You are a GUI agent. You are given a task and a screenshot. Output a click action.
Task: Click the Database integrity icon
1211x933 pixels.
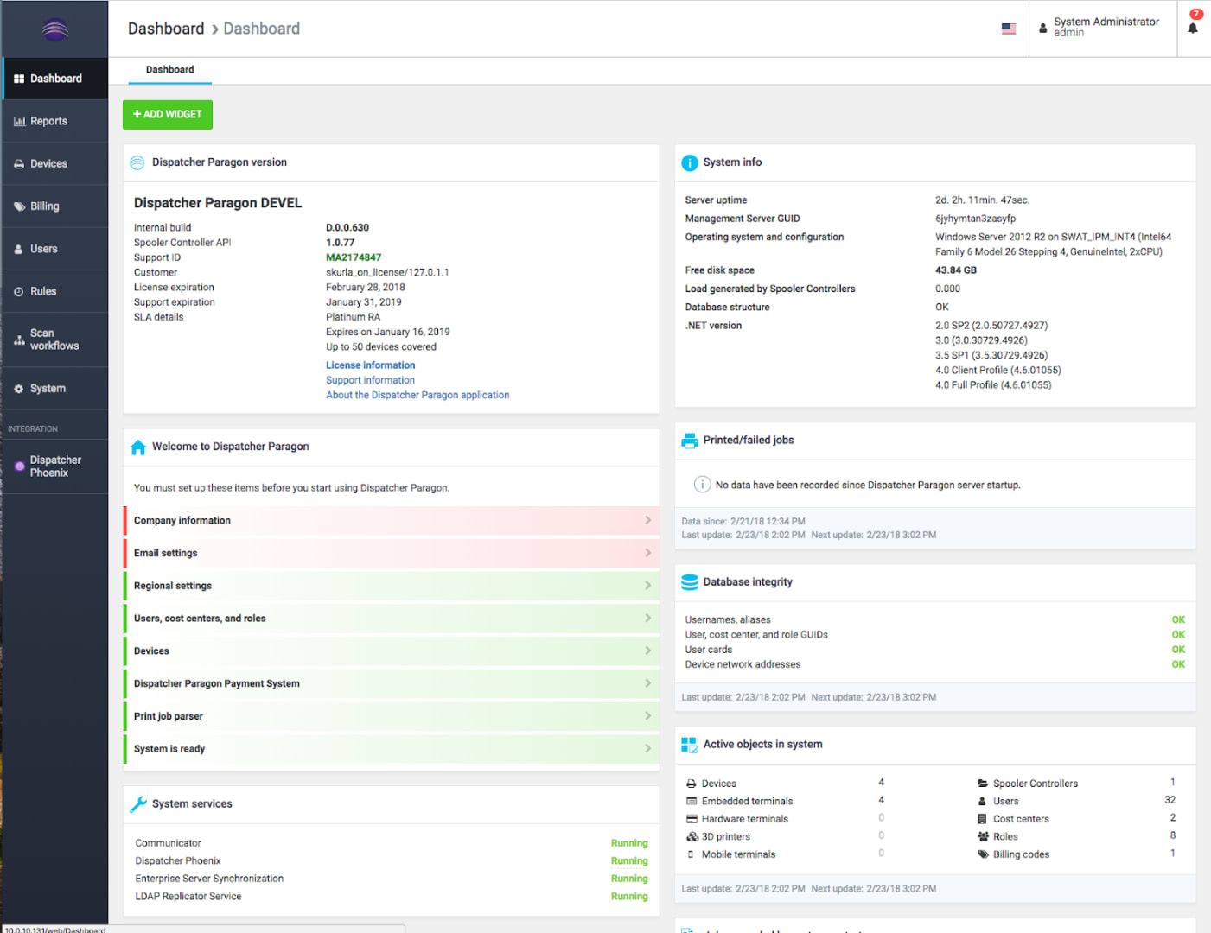(x=690, y=582)
